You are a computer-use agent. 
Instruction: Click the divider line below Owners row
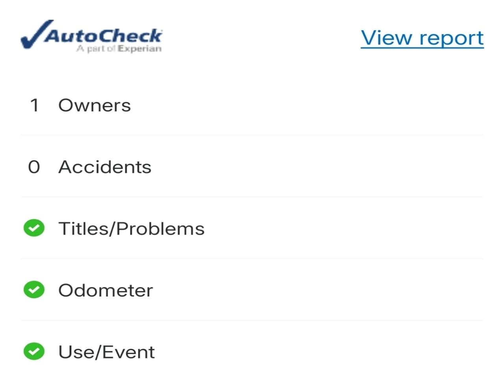coord(252,135)
